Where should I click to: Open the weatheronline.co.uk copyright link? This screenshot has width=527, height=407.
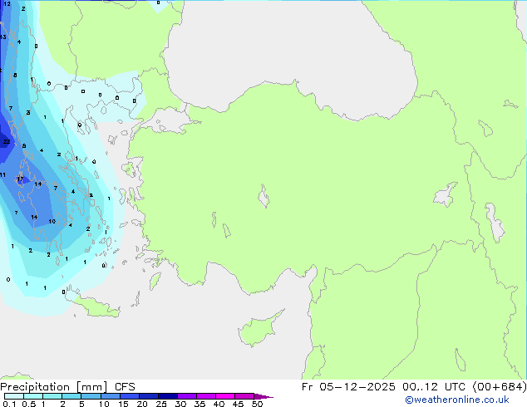click(457, 400)
